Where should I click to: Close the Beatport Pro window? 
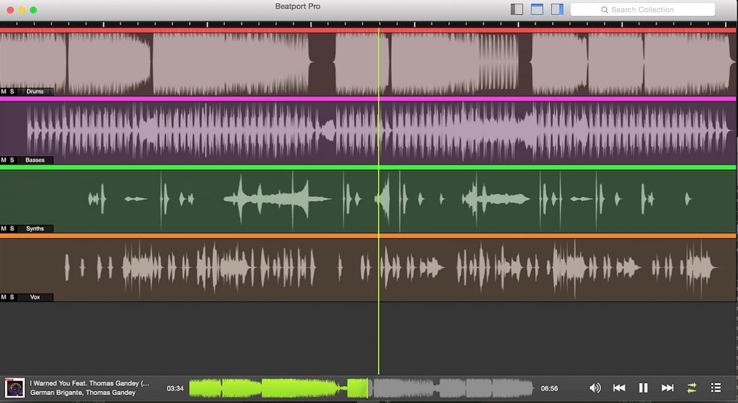coord(10,10)
